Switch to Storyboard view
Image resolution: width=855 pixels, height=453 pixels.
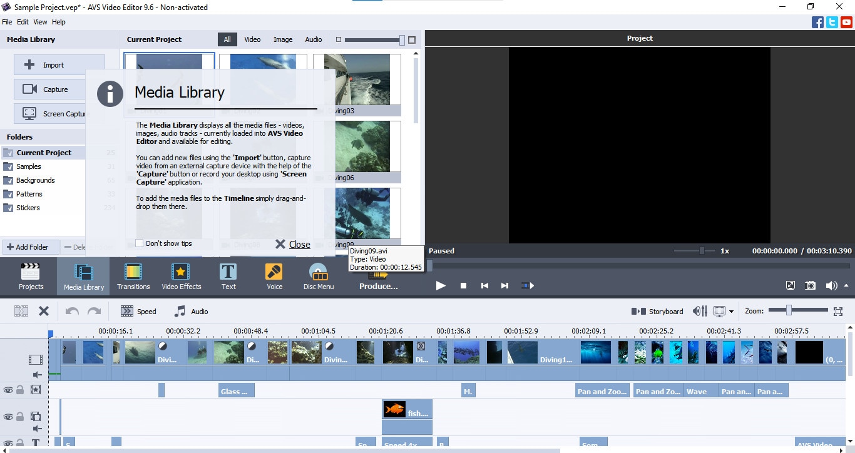[x=657, y=311]
